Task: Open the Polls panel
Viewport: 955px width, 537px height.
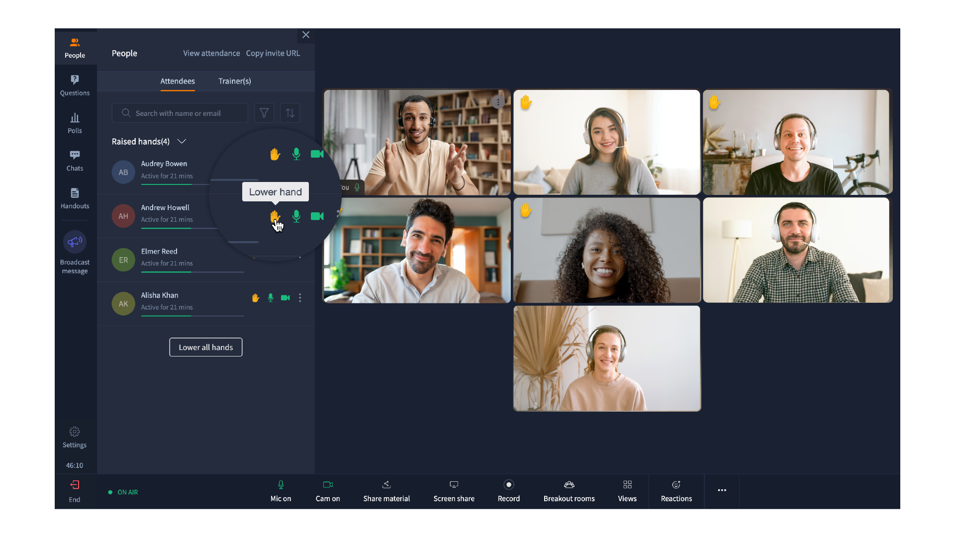Action: pos(75,123)
